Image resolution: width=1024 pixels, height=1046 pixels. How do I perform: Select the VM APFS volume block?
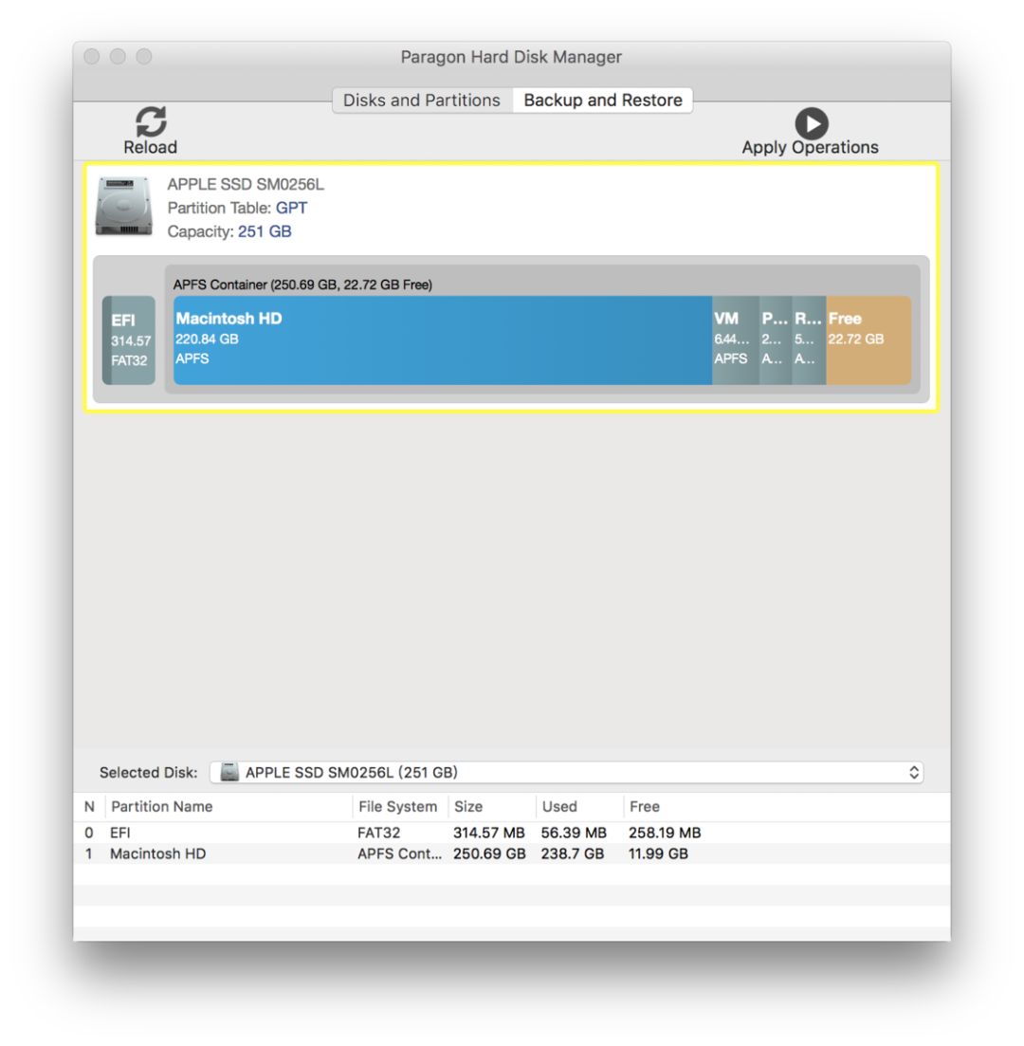click(x=735, y=340)
